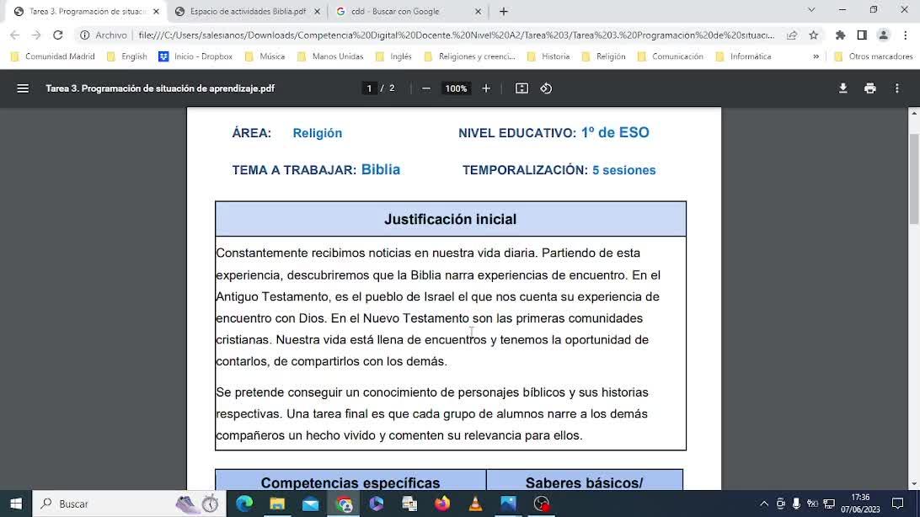Share this page icon in address bar
Image resolution: width=920 pixels, height=517 pixels.
click(x=792, y=35)
